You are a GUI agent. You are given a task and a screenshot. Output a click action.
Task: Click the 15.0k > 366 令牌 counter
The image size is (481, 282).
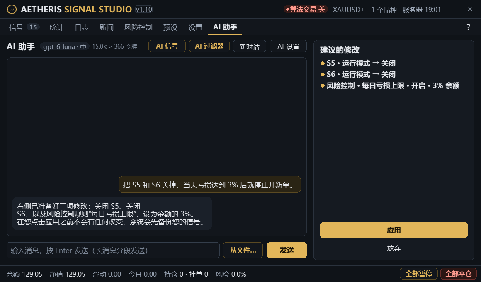pyautogui.click(x=115, y=46)
